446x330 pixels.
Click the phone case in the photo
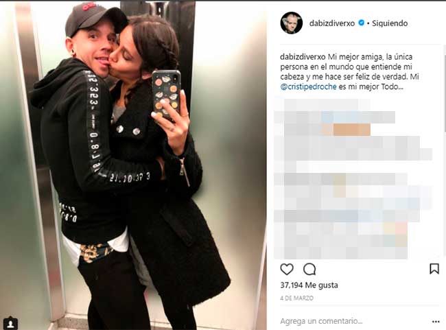(166, 95)
